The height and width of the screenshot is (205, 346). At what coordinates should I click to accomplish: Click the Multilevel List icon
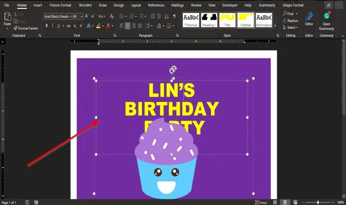[x=141, y=16]
